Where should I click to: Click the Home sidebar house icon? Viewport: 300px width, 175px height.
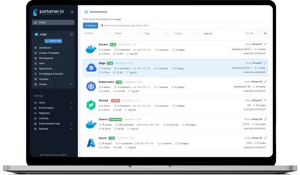[36, 22]
